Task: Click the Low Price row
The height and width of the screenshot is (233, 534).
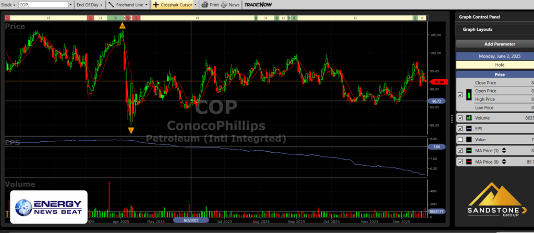Action: (504, 108)
